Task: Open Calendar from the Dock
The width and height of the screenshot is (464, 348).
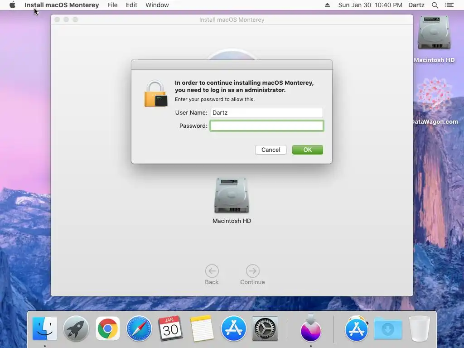Action: coord(170,329)
